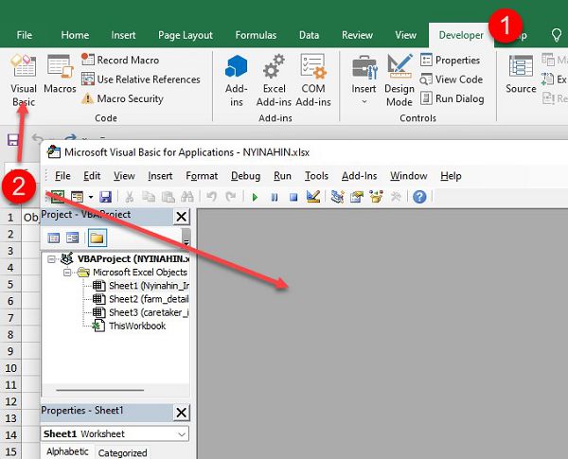Screen dimensions: 568x459
Task: Open control Properties in ribbon
Action: click(x=451, y=60)
